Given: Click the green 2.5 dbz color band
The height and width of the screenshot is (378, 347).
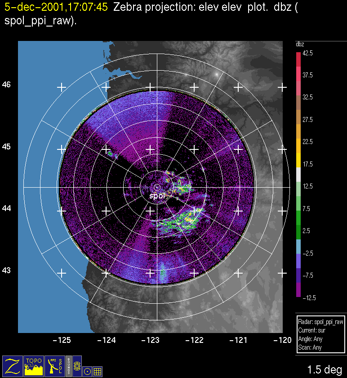Looking at the screenshot, I should click(x=298, y=231).
